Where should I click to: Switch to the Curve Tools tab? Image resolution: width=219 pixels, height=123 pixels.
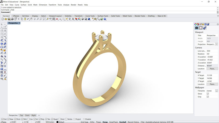tap(90, 16)
